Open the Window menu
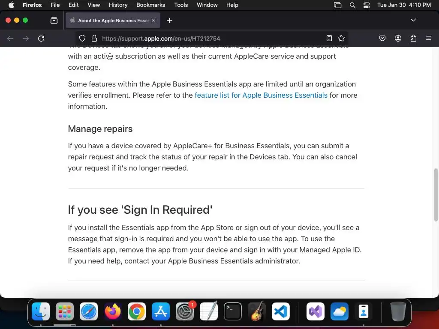 [207, 5]
